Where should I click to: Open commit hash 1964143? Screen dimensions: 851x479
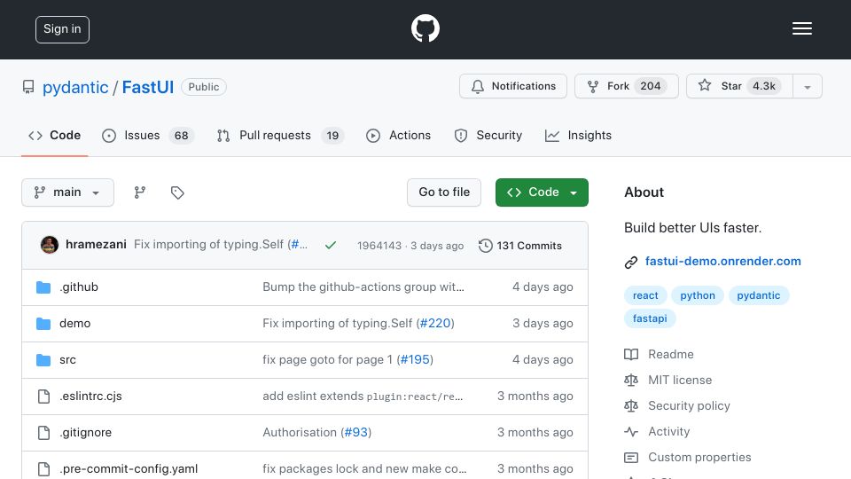click(379, 246)
